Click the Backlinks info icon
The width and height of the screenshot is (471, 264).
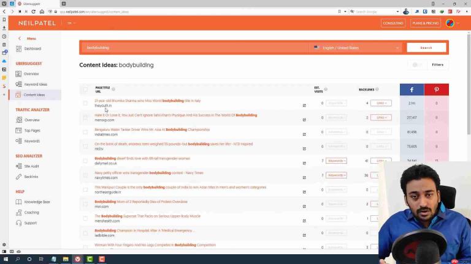377,89
